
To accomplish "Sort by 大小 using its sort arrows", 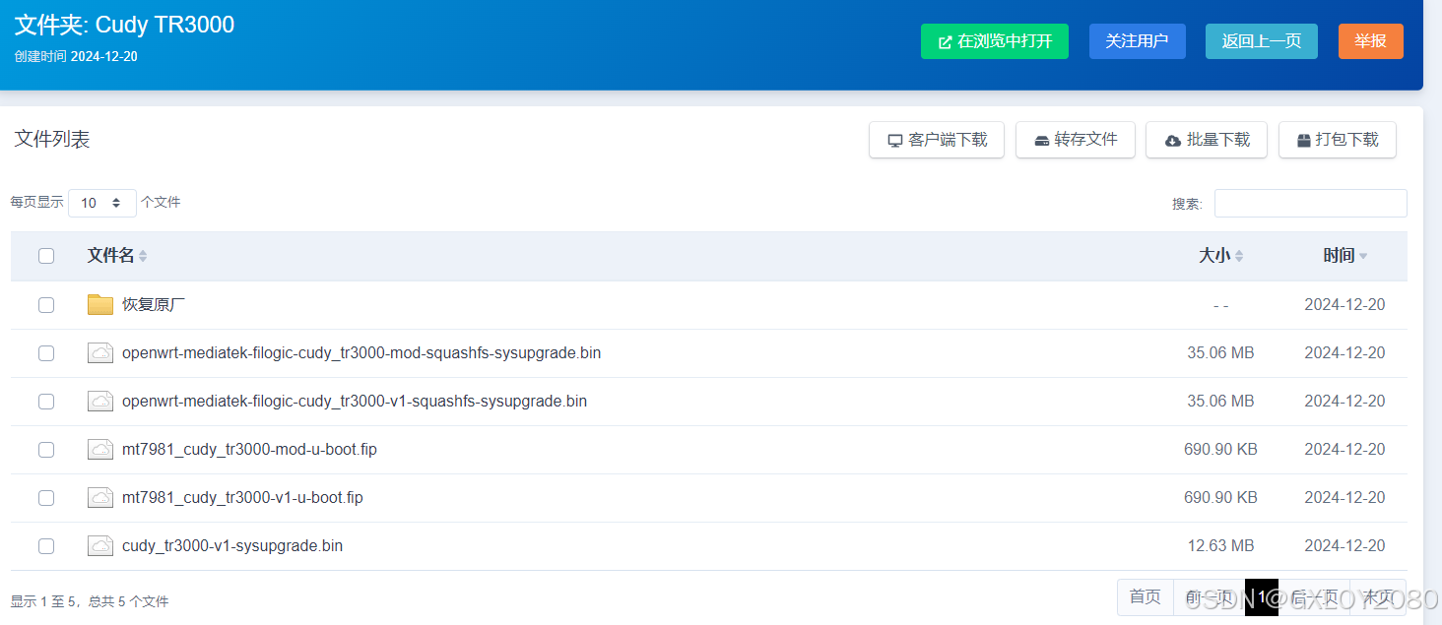I will tap(1239, 256).
